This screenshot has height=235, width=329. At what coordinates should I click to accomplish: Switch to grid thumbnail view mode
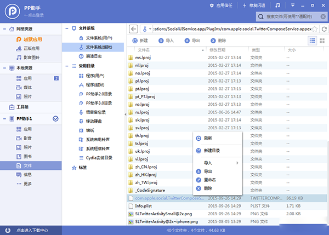click(x=322, y=41)
